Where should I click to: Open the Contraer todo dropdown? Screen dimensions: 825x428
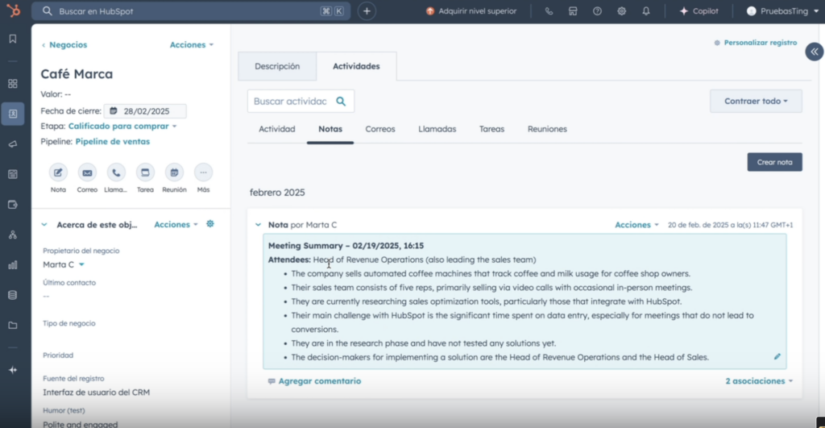[756, 101]
